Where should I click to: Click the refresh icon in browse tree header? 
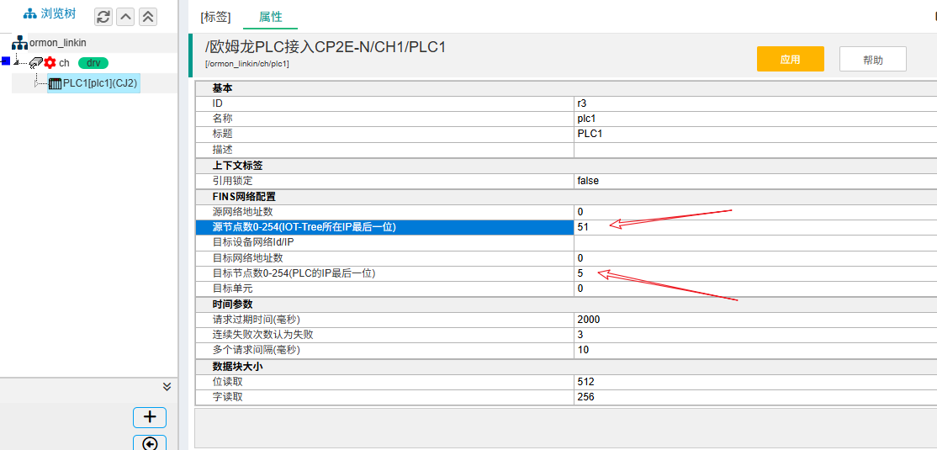[x=103, y=17]
